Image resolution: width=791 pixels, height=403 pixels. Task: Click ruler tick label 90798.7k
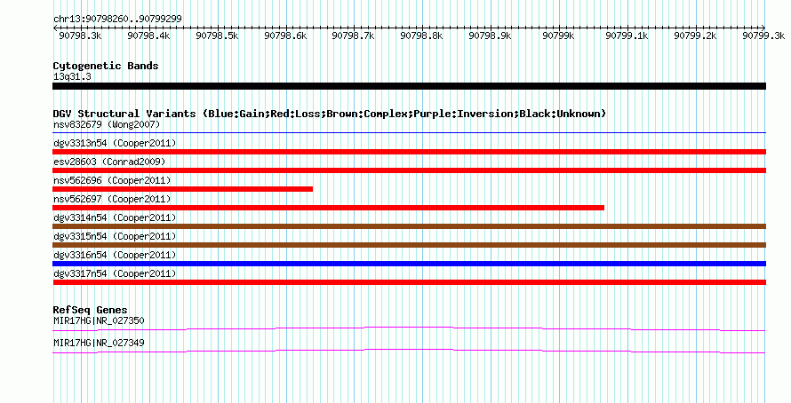353,36
